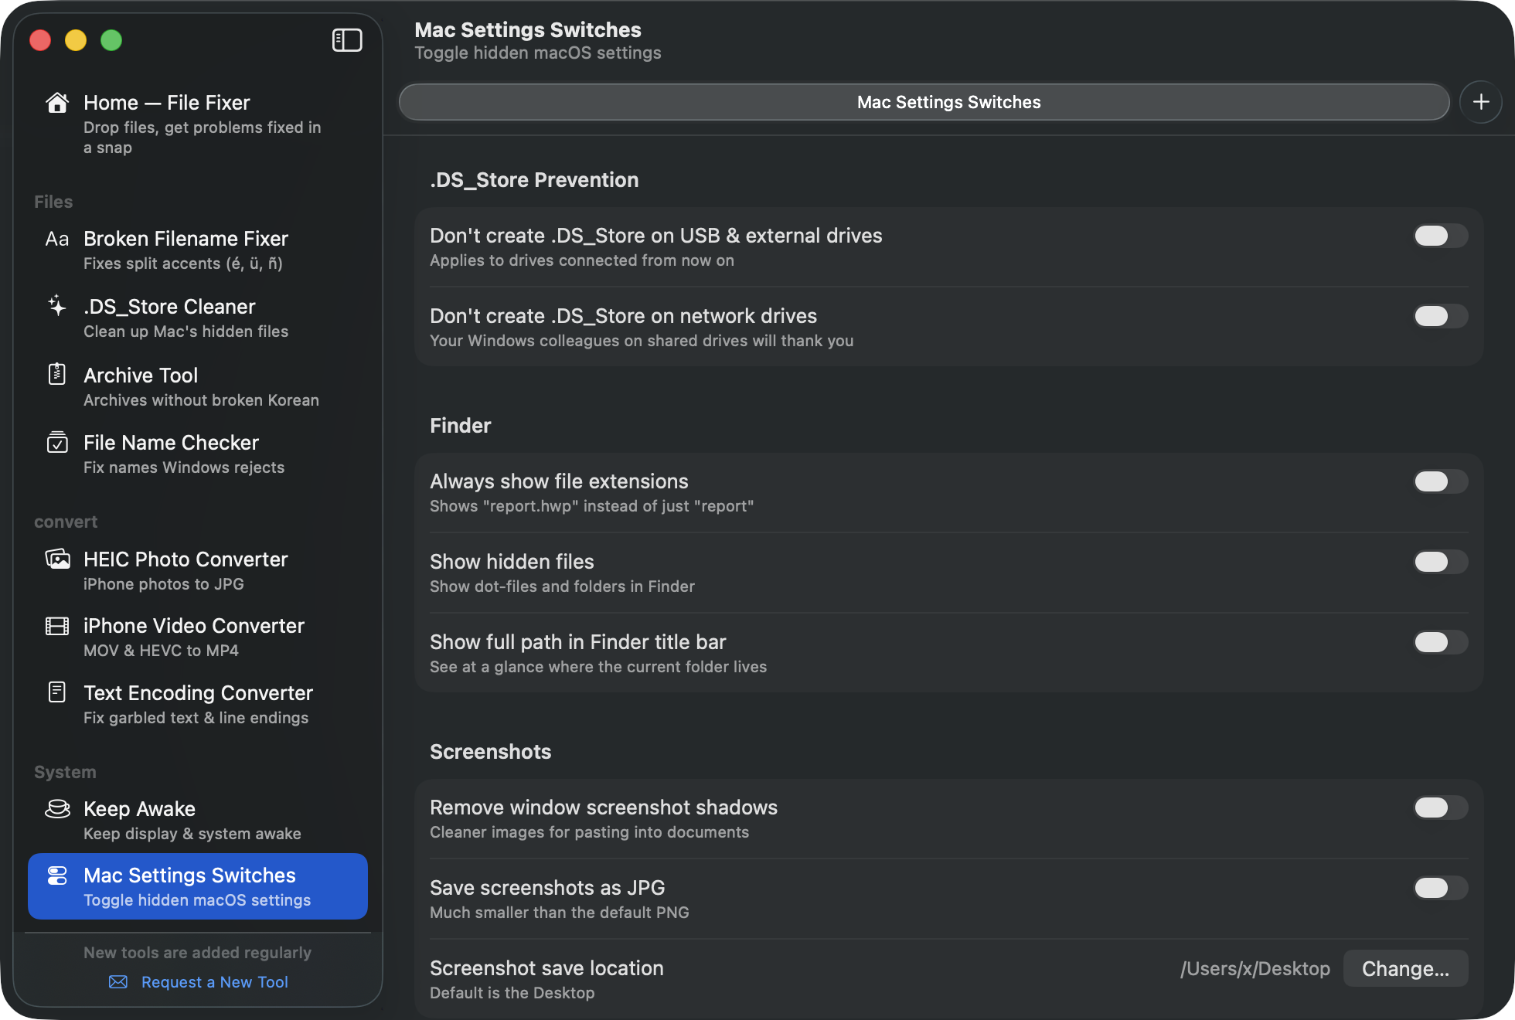Select Archive Tool in sidebar
Screen dimensions: 1515x1020
point(198,386)
